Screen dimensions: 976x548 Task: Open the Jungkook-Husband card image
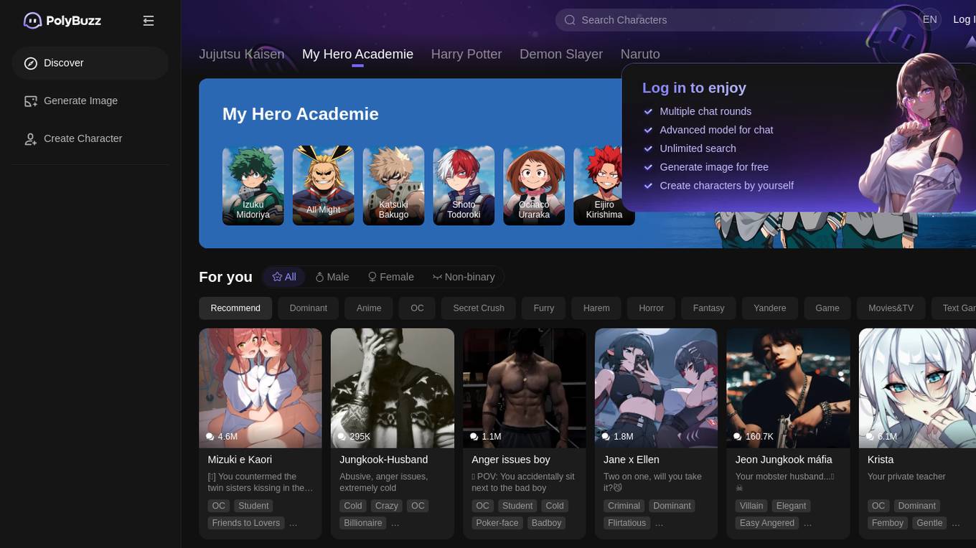[393, 388]
